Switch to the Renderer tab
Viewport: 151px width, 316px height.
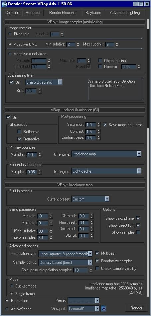coord(33,13)
